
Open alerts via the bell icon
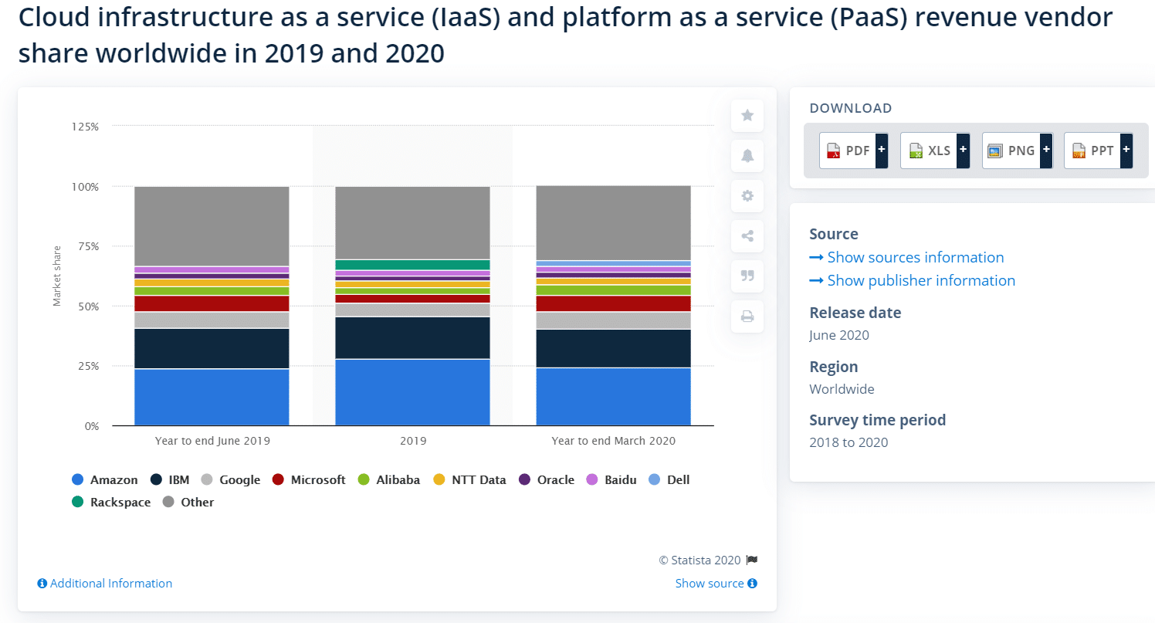tap(747, 155)
